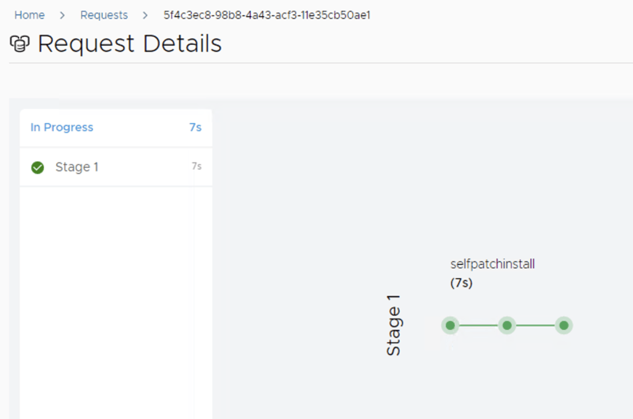Click the Request Details page heading
The image size is (633, 419).
[x=130, y=44]
